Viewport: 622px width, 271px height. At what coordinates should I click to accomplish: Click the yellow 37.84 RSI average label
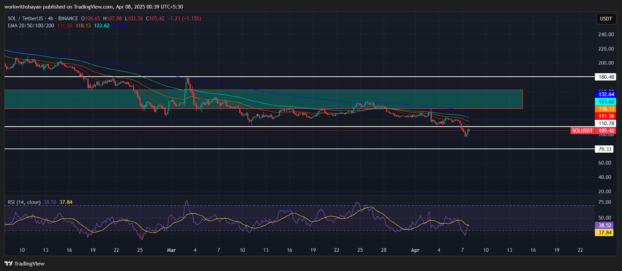(x=605, y=233)
